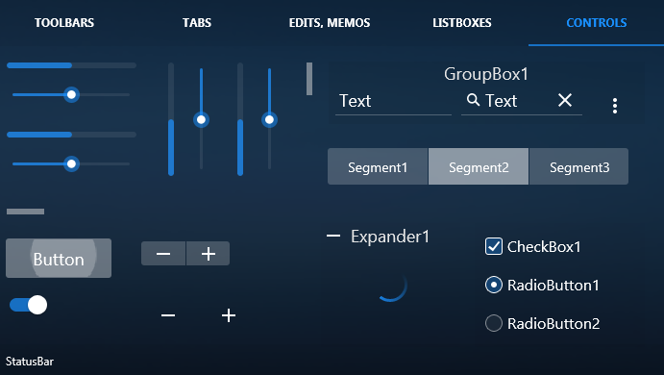This screenshot has width=664, height=375.
Task: Click the left vertical progress bar
Action: coord(171,119)
